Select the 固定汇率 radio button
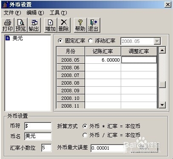Image resolution: width=173 pixels, height=159 pixels. click(60, 41)
